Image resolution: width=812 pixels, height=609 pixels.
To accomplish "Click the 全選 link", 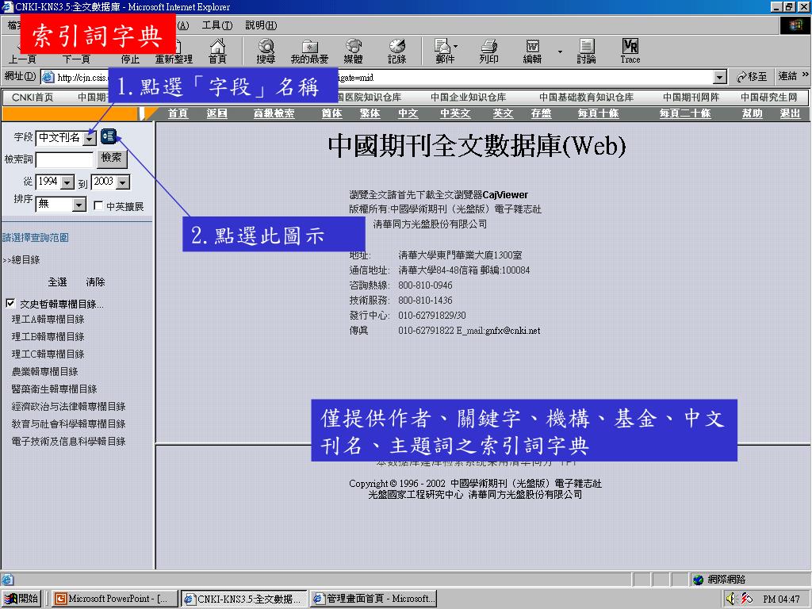I will click(57, 282).
